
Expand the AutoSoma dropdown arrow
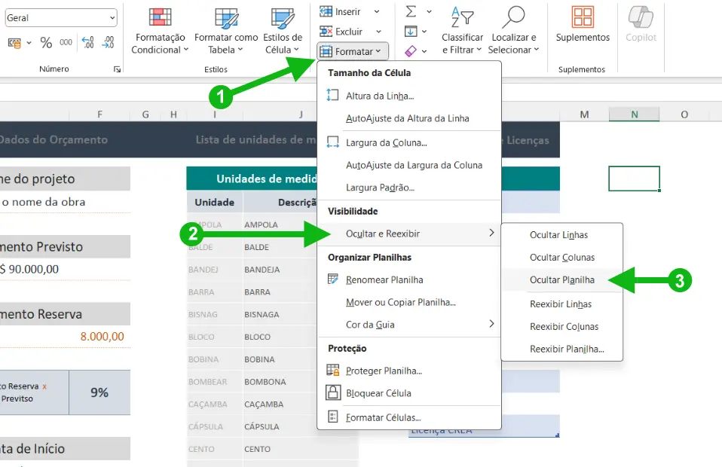tap(429, 11)
